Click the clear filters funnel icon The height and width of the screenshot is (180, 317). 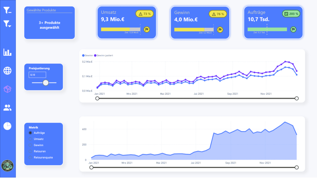(x=7, y=10)
